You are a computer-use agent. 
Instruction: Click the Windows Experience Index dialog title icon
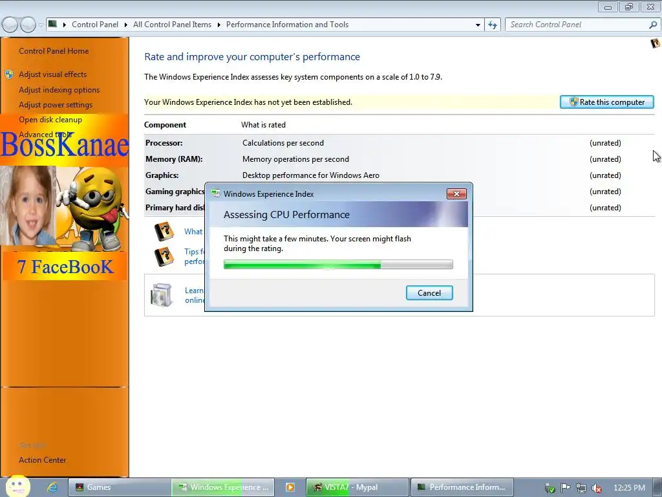coord(216,194)
